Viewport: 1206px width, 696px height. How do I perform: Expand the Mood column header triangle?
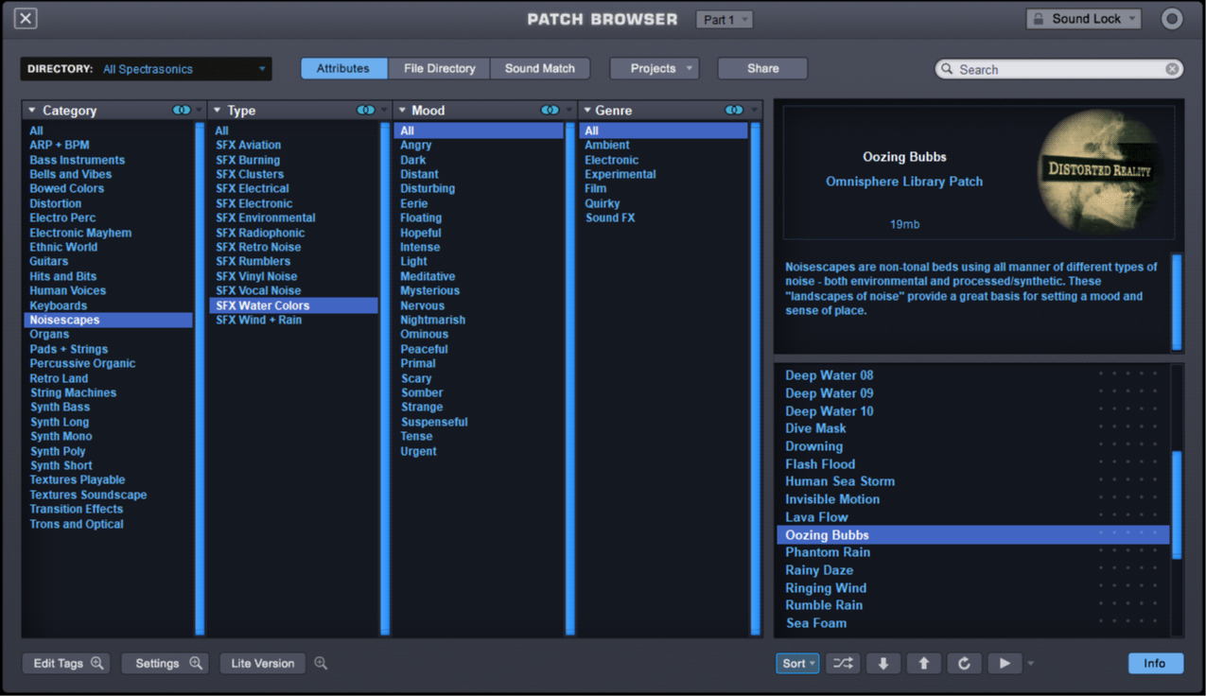tap(401, 111)
